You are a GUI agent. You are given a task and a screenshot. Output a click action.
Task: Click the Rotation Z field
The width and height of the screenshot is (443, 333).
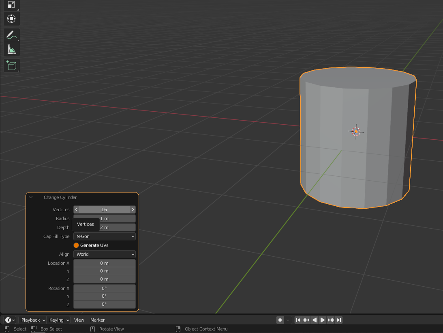click(104, 305)
